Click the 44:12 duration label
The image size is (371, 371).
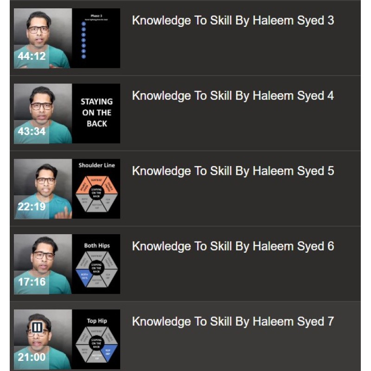click(32, 56)
